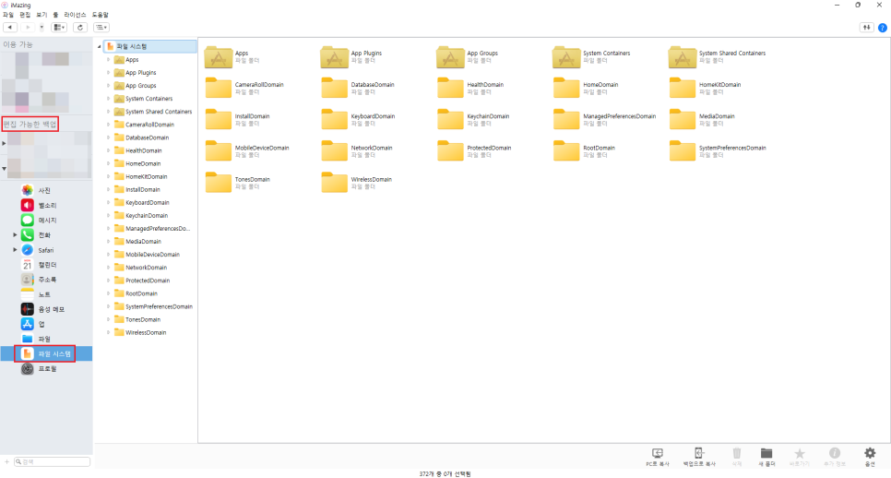Select 파일 시스템 in the sidebar
This screenshot has width=891, height=478.
pyautogui.click(x=45, y=353)
